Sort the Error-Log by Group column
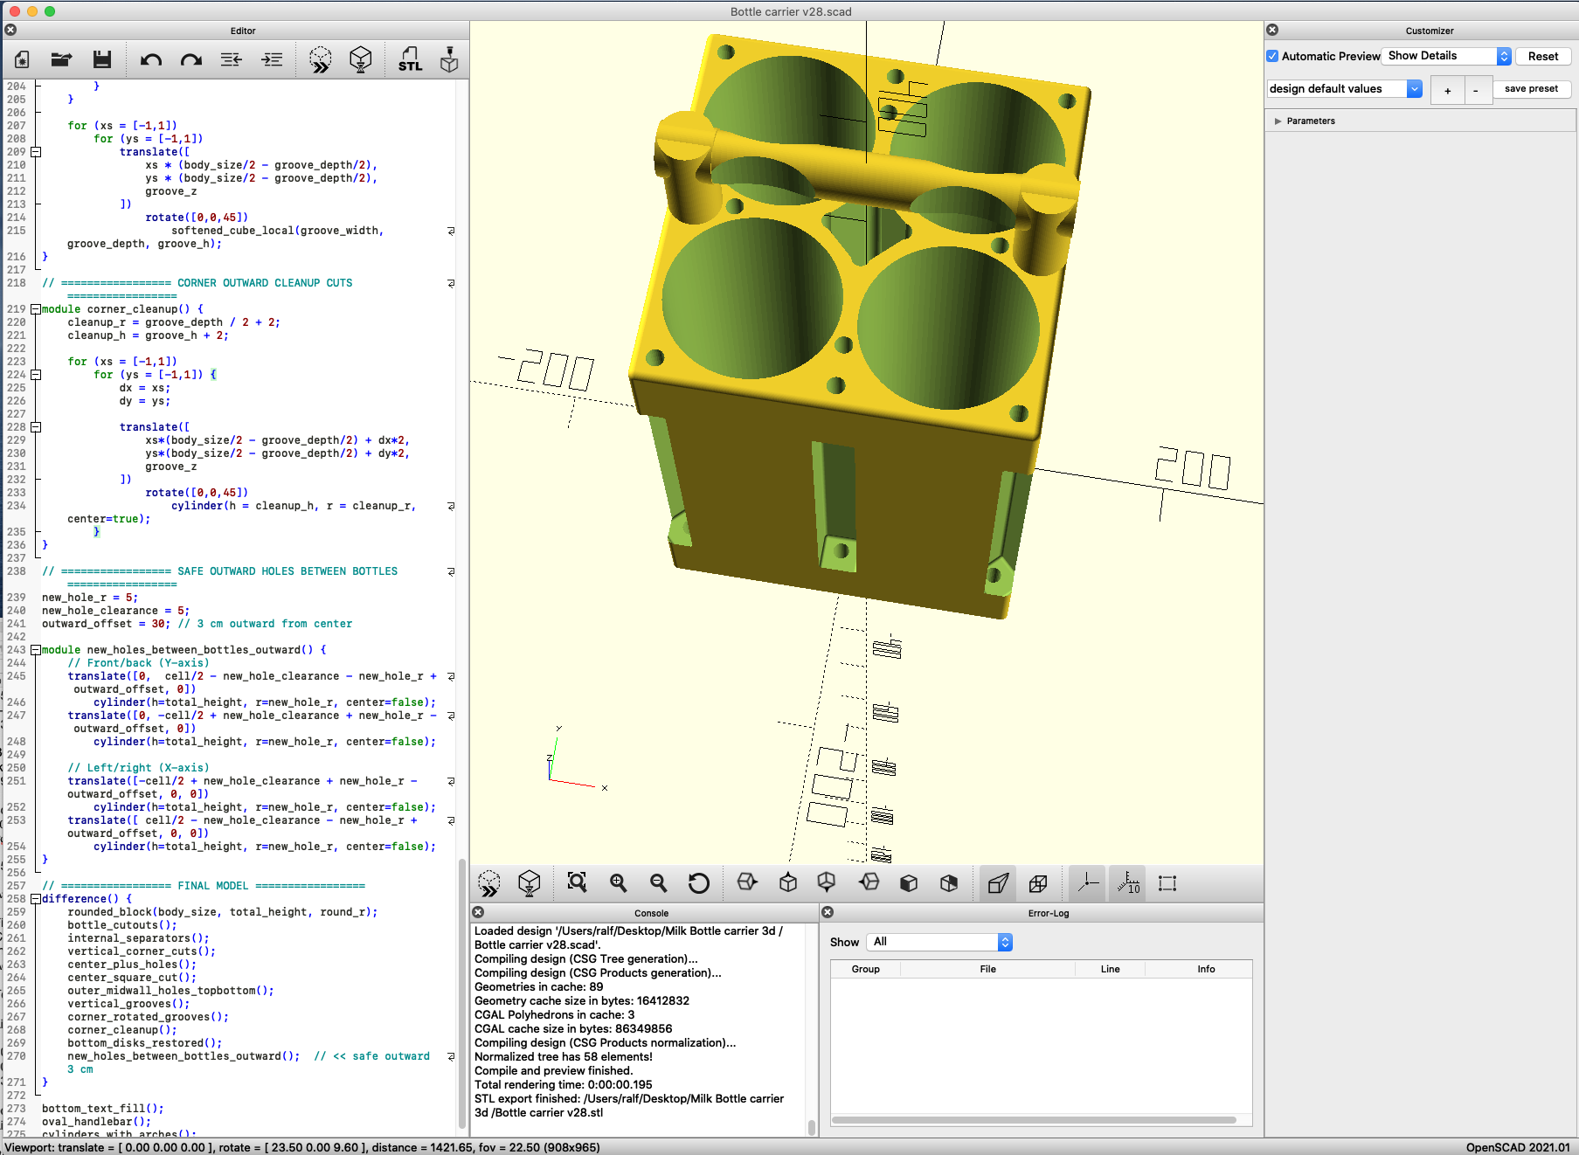Viewport: 1579px width, 1155px height. point(865,969)
